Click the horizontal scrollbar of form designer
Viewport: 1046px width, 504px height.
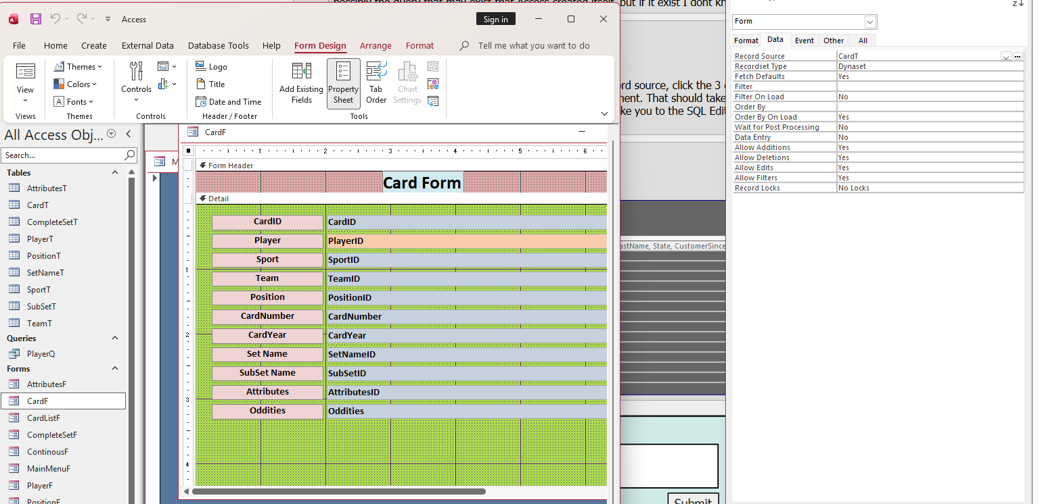click(338, 492)
